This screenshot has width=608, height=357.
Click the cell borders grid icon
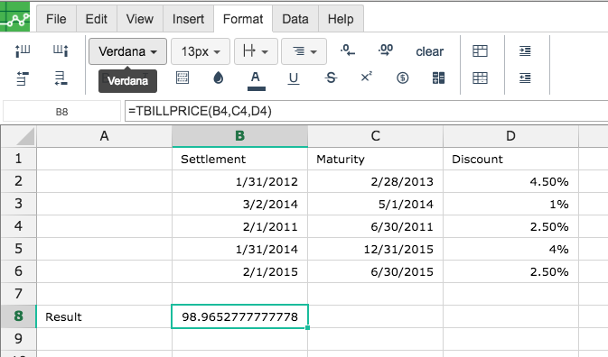(182, 78)
